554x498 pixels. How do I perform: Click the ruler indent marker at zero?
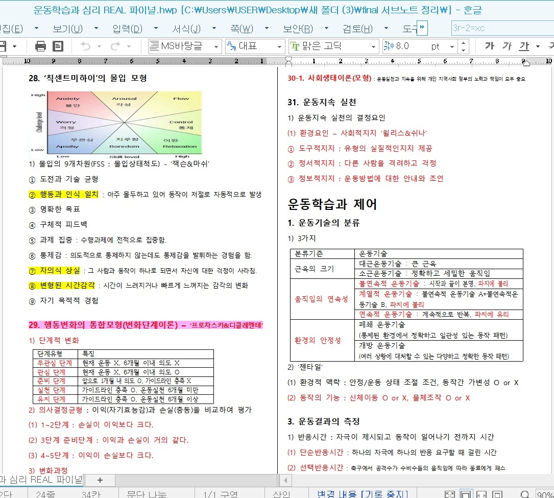click(288, 61)
